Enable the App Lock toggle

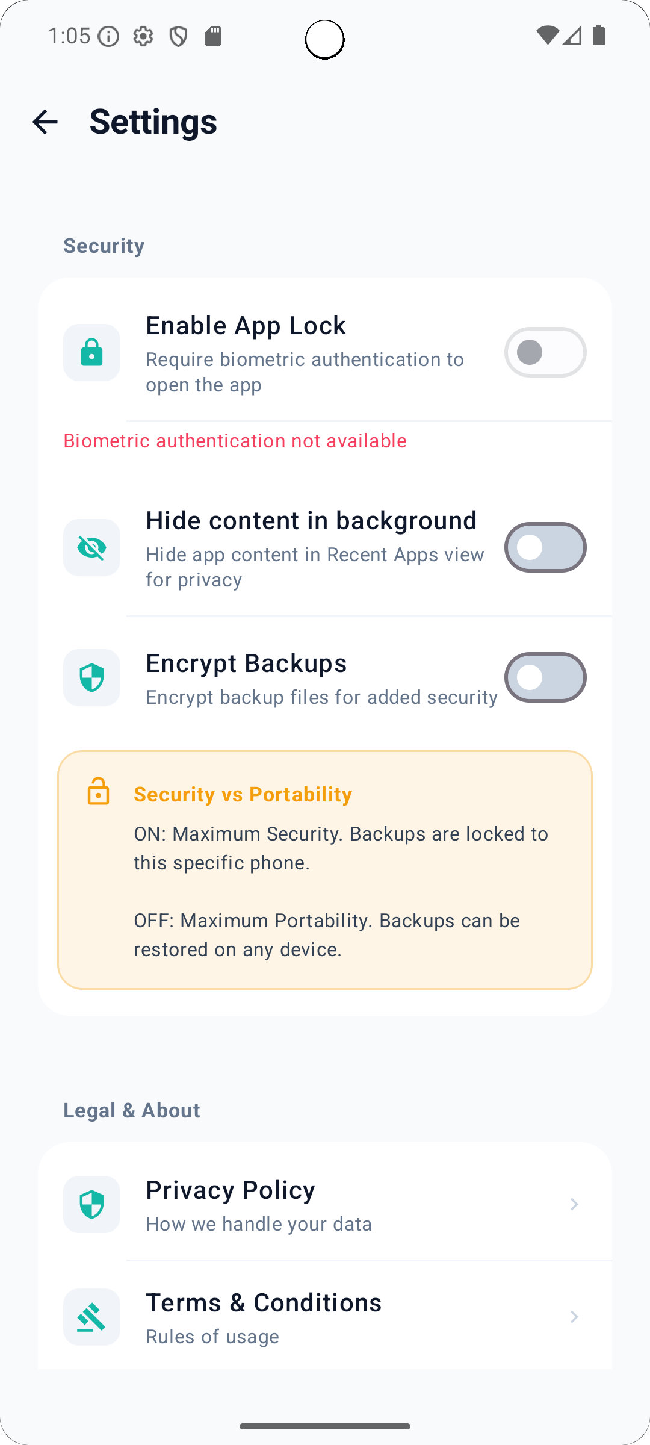pos(545,352)
